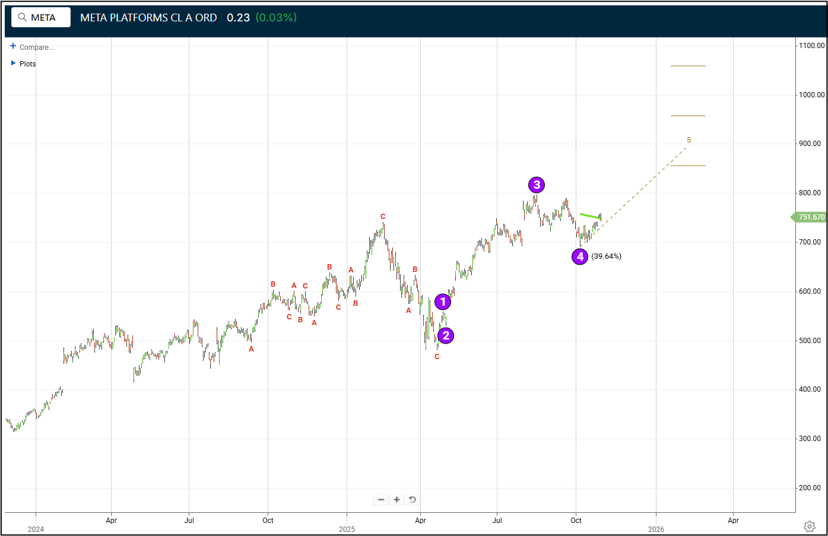Open the Compare... option

(36, 47)
